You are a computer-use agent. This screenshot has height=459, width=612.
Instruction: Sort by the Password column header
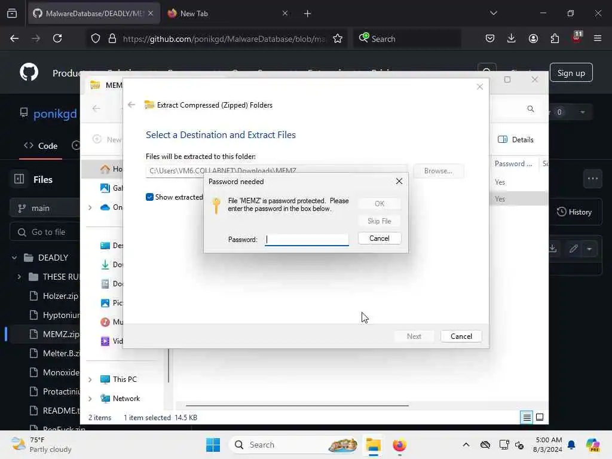513,164
